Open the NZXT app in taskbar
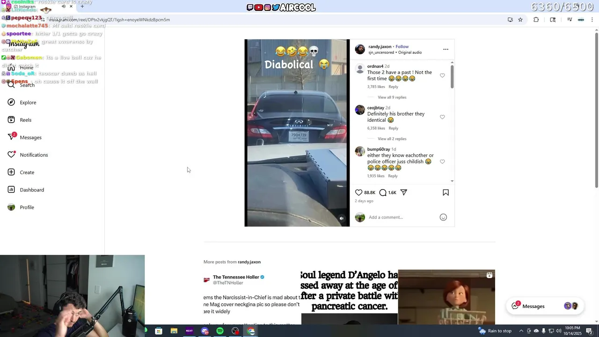 coord(189,331)
